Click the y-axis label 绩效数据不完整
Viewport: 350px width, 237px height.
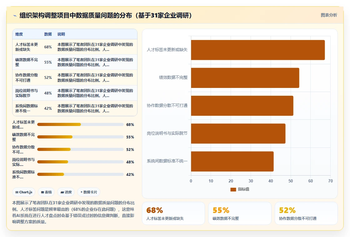click(173, 78)
